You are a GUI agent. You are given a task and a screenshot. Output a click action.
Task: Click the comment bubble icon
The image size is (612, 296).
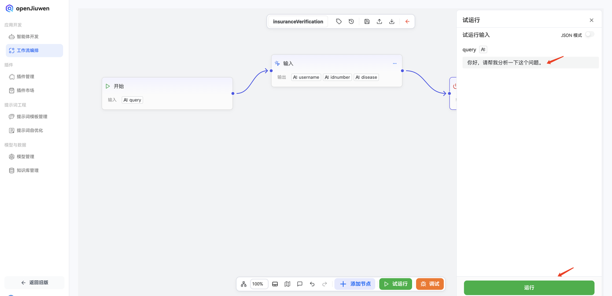(x=300, y=284)
